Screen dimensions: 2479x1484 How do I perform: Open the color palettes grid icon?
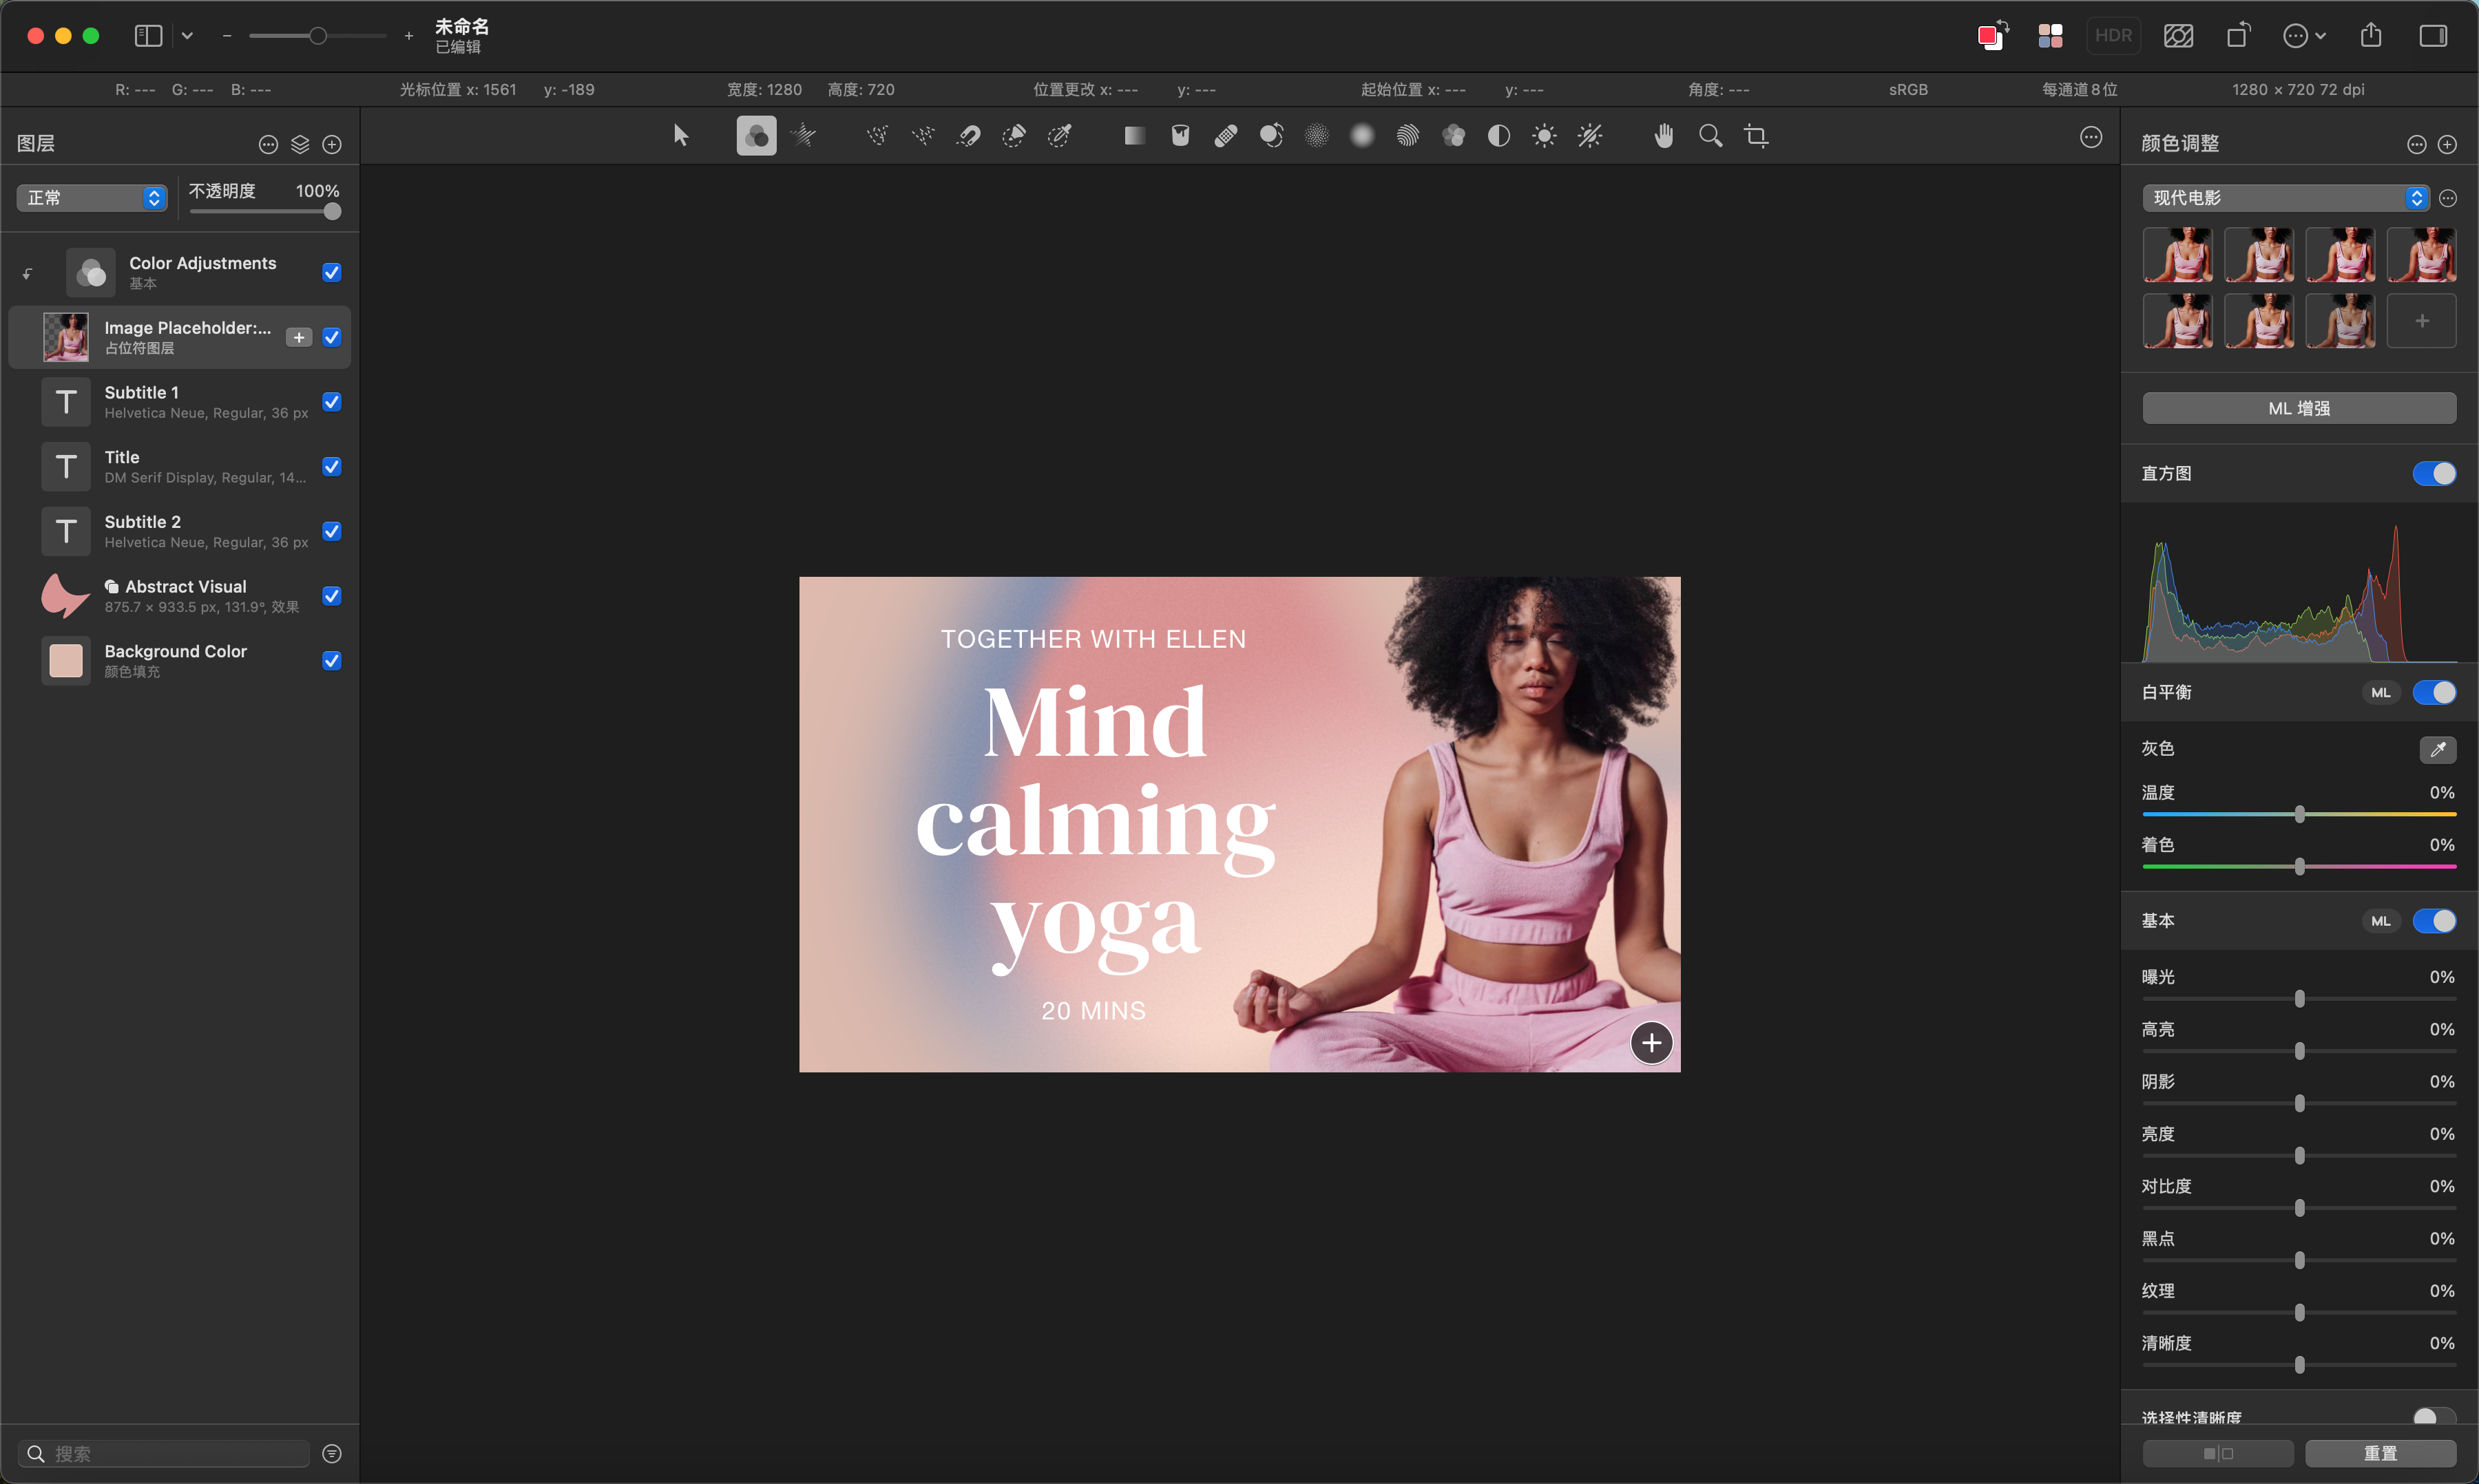2050,36
